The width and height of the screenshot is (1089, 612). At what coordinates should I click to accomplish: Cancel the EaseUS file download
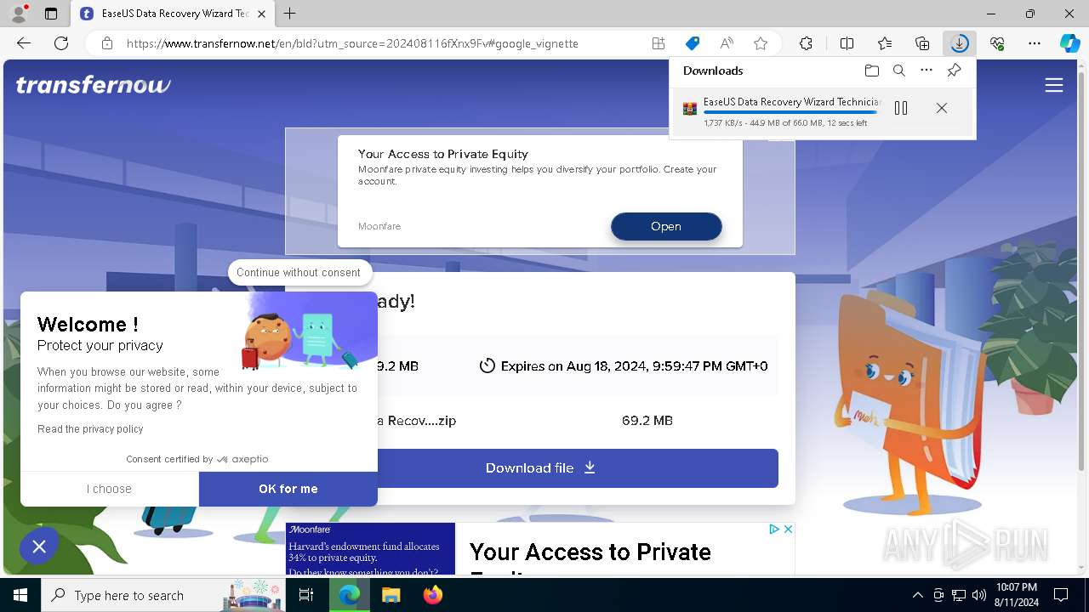942,108
